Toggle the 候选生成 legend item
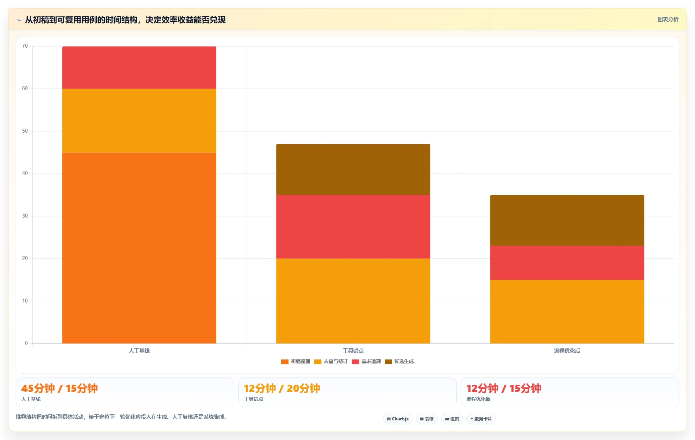Image resolution: width=695 pixels, height=440 pixels. click(399, 361)
